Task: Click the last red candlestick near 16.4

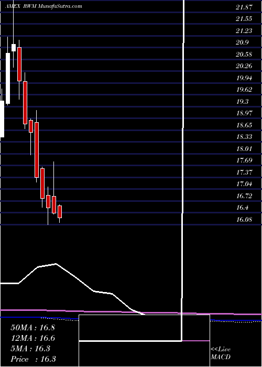Action: (x=60, y=212)
